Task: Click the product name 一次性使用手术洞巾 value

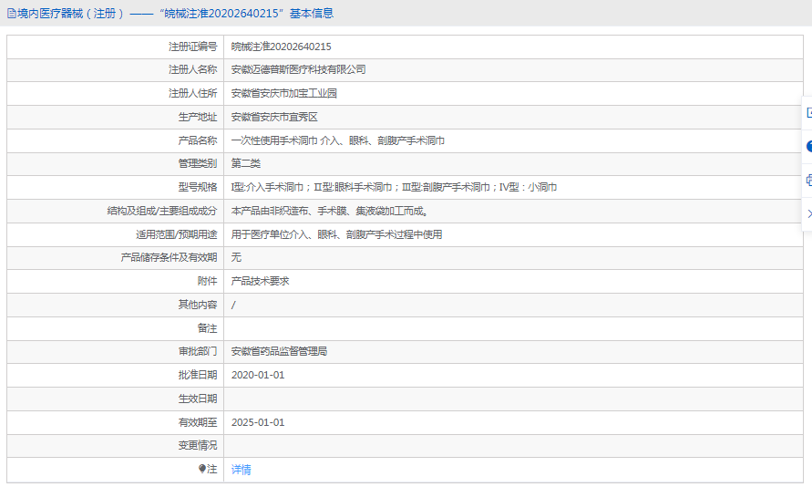Action: (x=337, y=140)
